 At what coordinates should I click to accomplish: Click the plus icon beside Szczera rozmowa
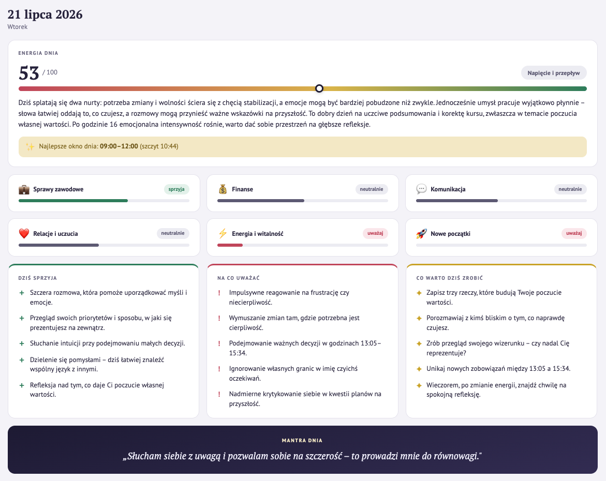tap(22, 293)
